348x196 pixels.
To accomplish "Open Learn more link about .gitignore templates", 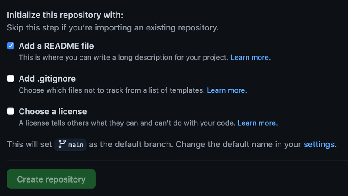I will click(227, 90).
